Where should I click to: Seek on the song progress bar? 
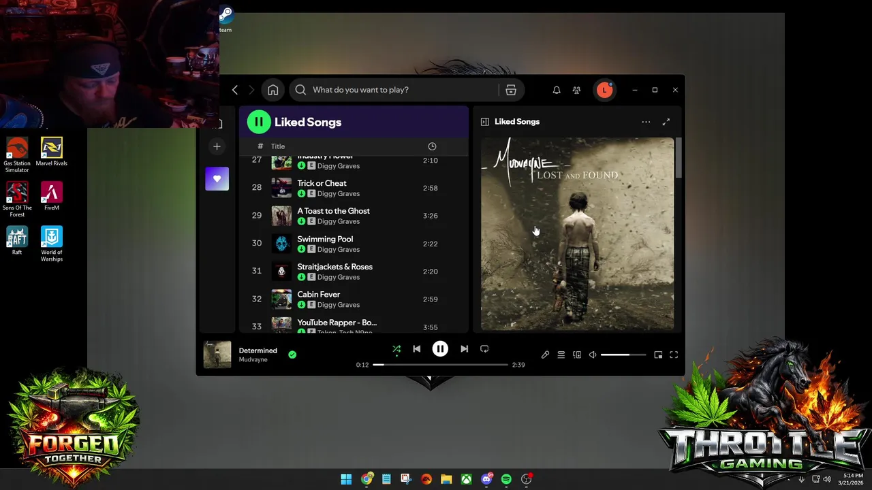pos(440,365)
